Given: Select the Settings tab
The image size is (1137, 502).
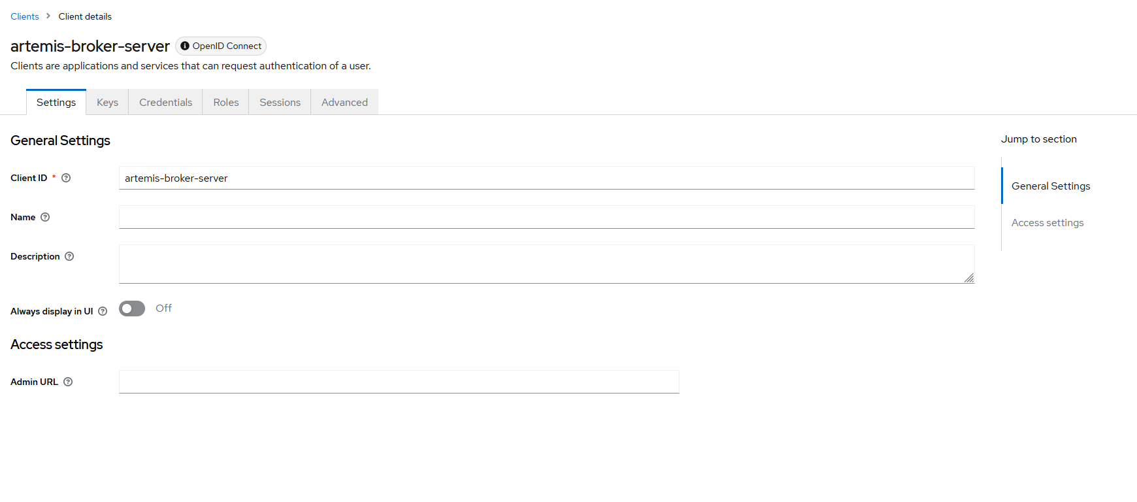Looking at the screenshot, I should click(x=56, y=103).
